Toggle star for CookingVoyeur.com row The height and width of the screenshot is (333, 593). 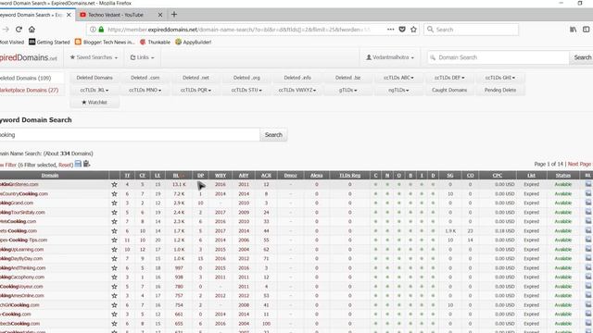(x=114, y=287)
